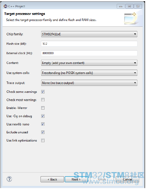Open the Chip family dropdown
Viewport: 146px width, 189px height.
tap(89, 34)
